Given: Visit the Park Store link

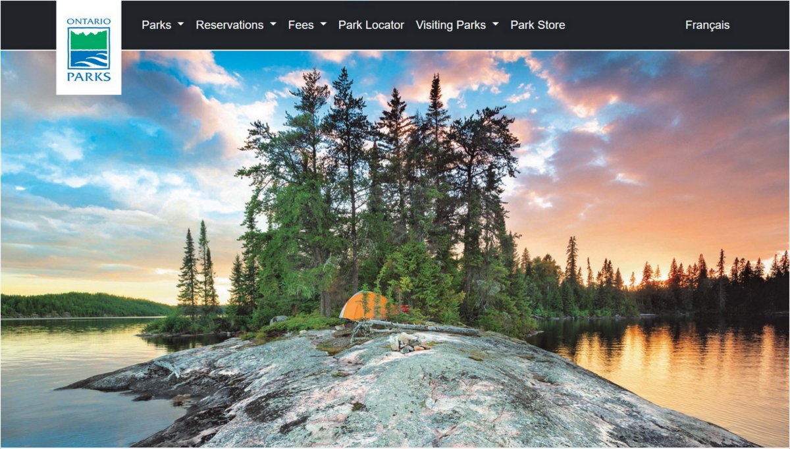Looking at the screenshot, I should (x=538, y=25).
